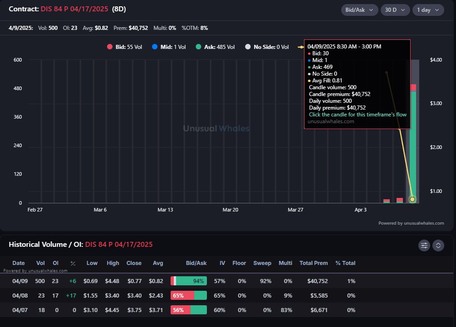Viewport: 456px width, 327px height.
Task: Sort table by OI column
Action: (x=55, y=263)
